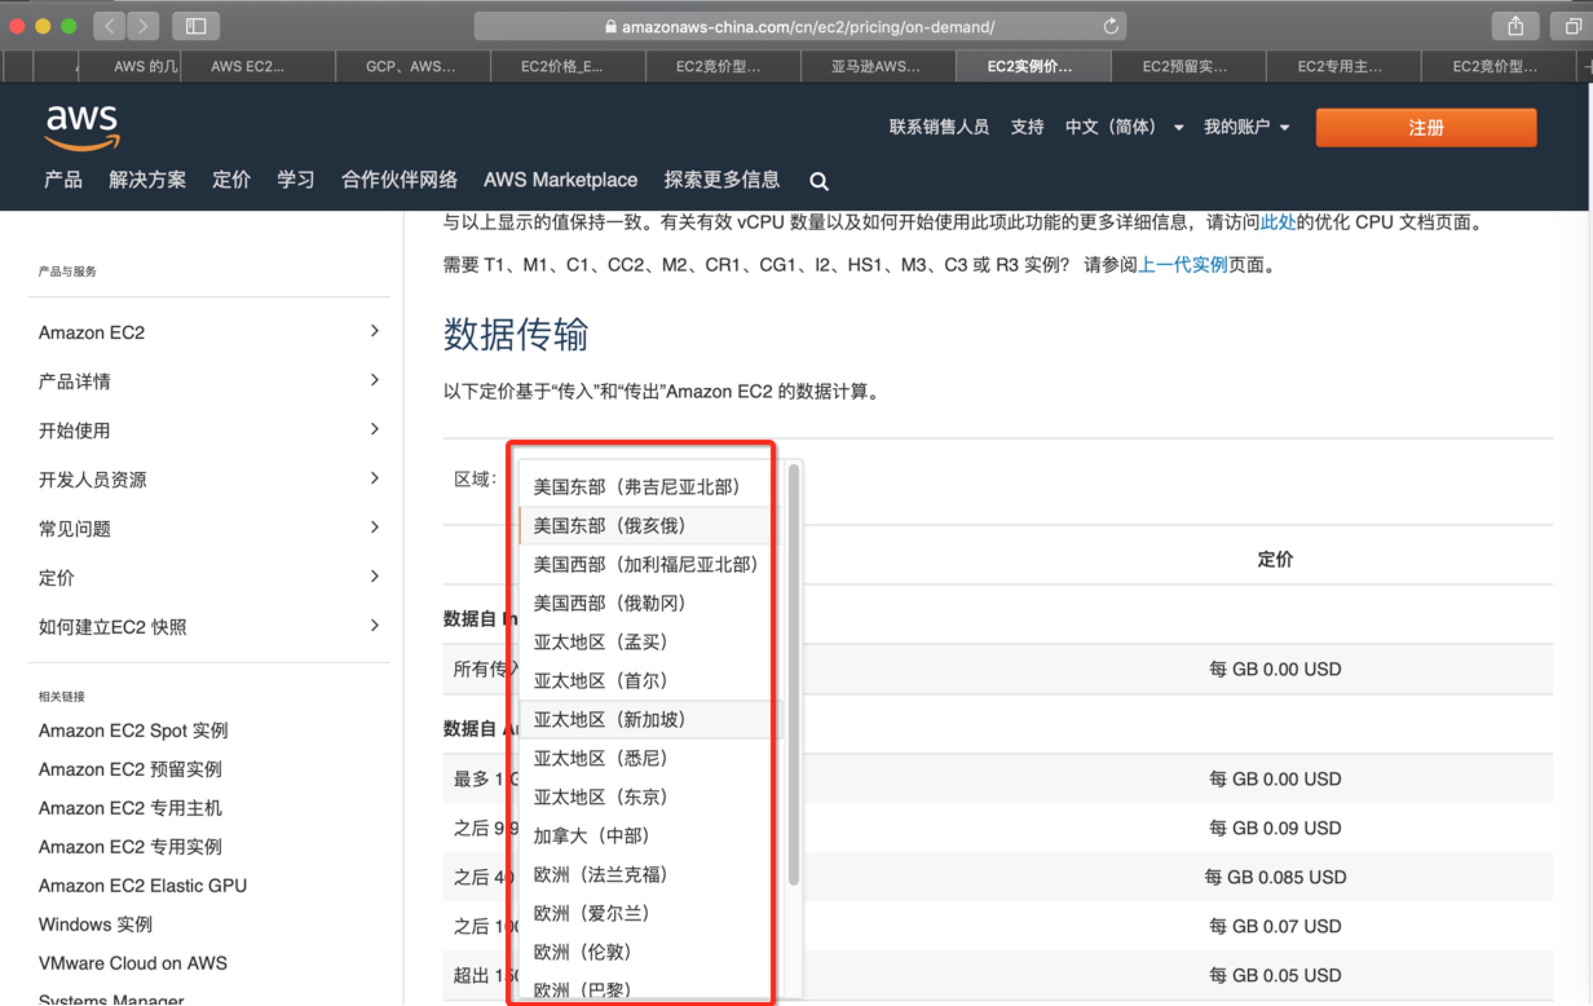Image resolution: width=1593 pixels, height=1006 pixels.
Task: Select region 美国东部（弗吉尼亚北部）
Action: pyautogui.click(x=651, y=487)
